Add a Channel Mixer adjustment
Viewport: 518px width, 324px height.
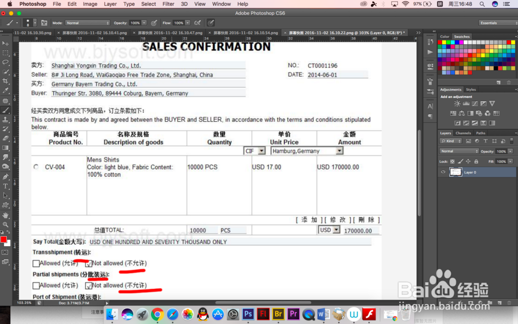pos(487,114)
